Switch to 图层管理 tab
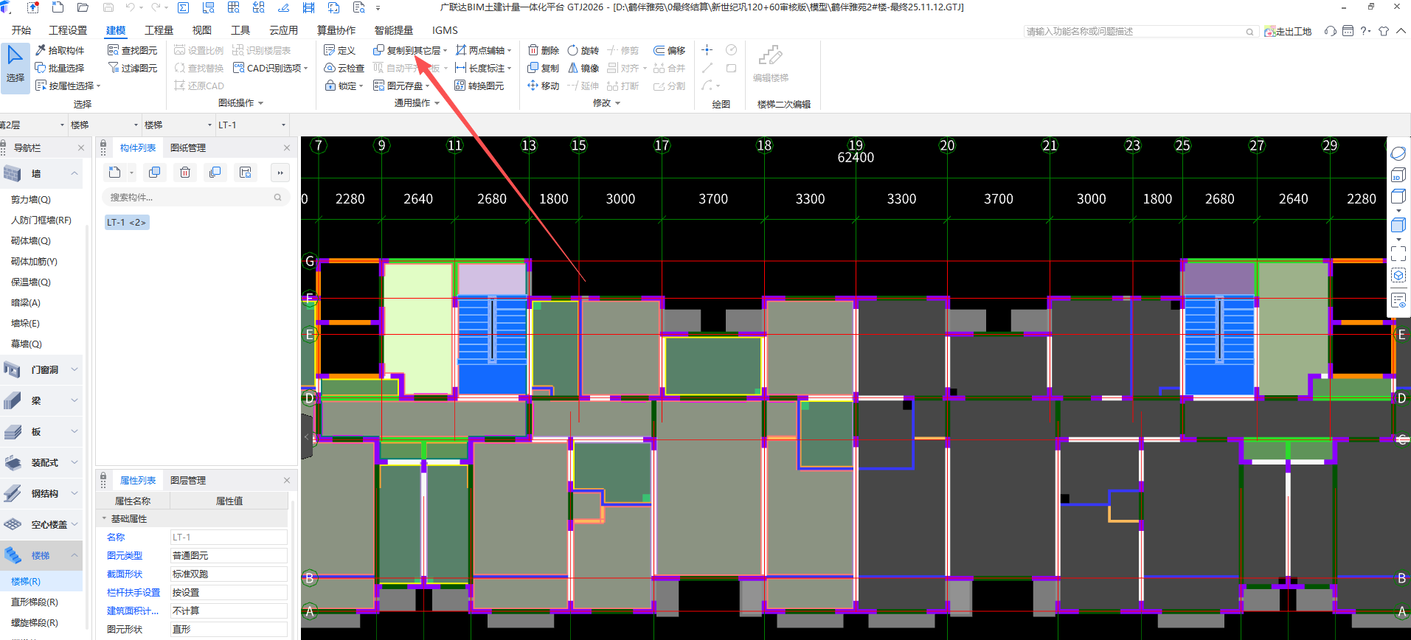Screen dimensions: 1411x640 click(188, 480)
